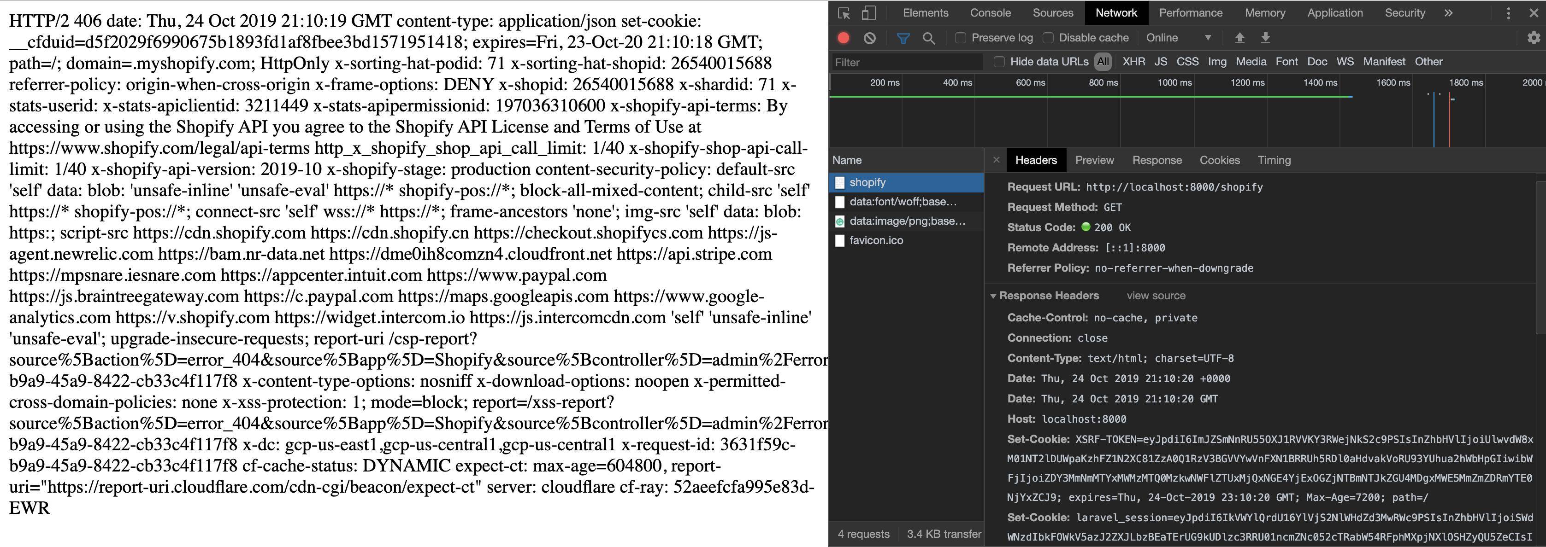
Task: Open the Security tab
Action: pyautogui.click(x=1404, y=13)
